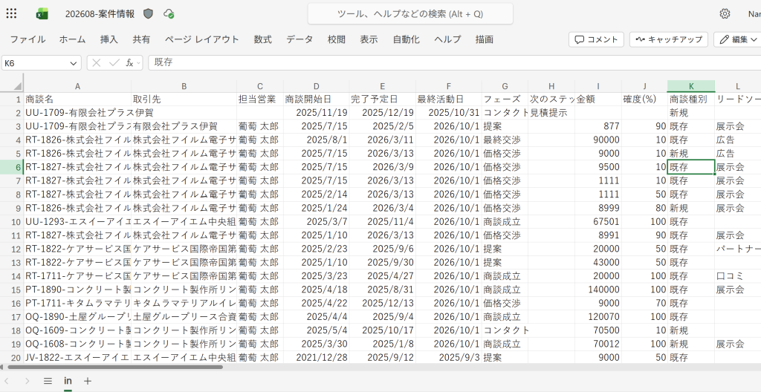
Task: Open the all sheets list icon
Action: pos(48,381)
